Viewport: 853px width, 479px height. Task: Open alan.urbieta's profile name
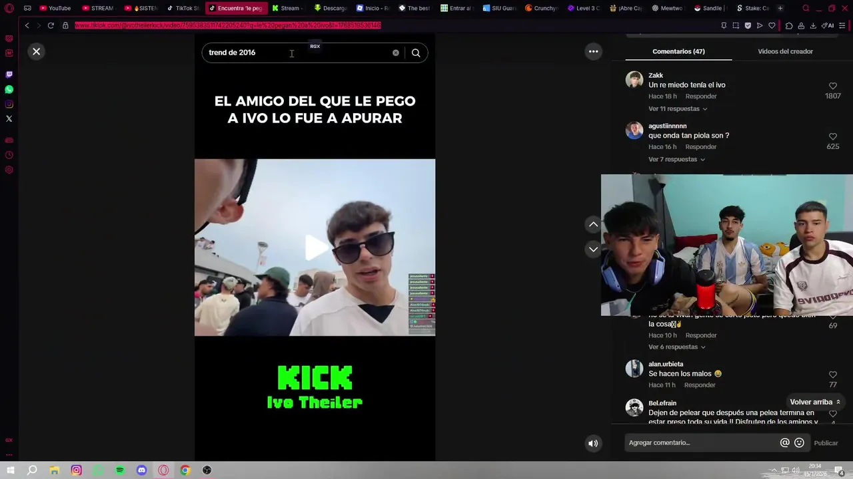pos(666,364)
